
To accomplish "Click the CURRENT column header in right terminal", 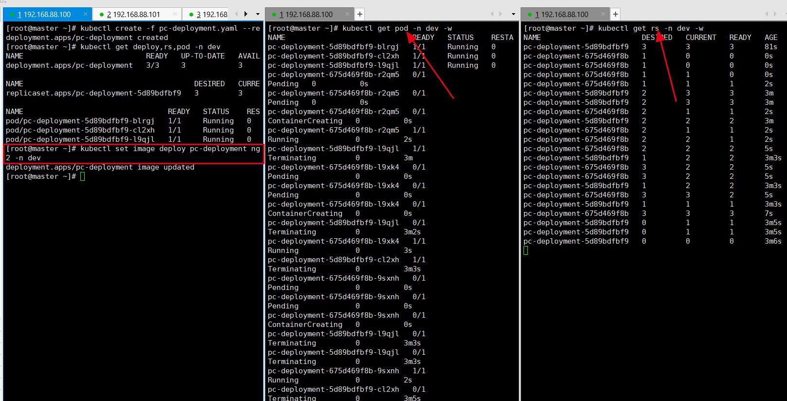I will point(701,38).
